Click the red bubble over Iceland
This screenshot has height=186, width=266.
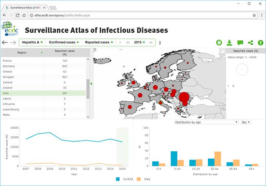[x=101, y=61]
